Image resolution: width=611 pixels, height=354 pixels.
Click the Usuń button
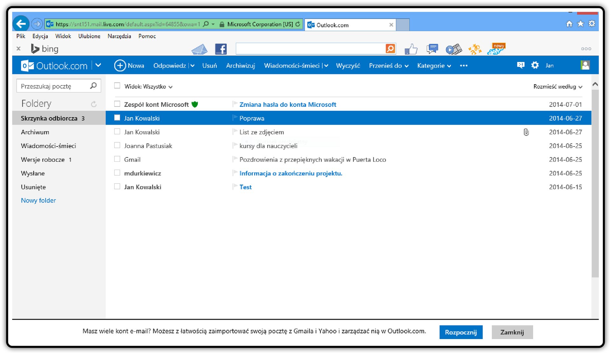(x=209, y=65)
